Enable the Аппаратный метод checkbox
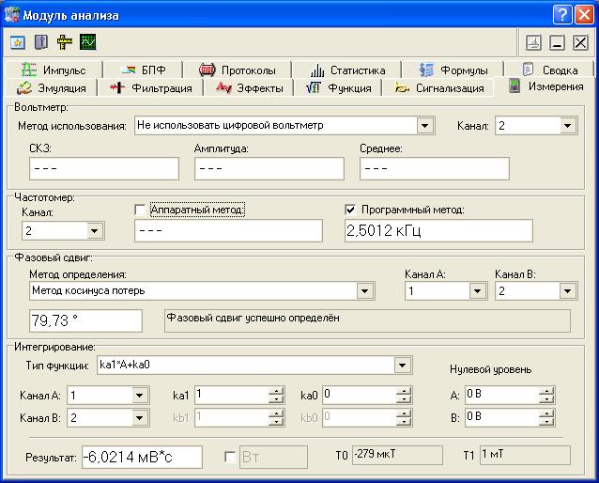Image resolution: width=599 pixels, height=483 pixels. (x=142, y=210)
